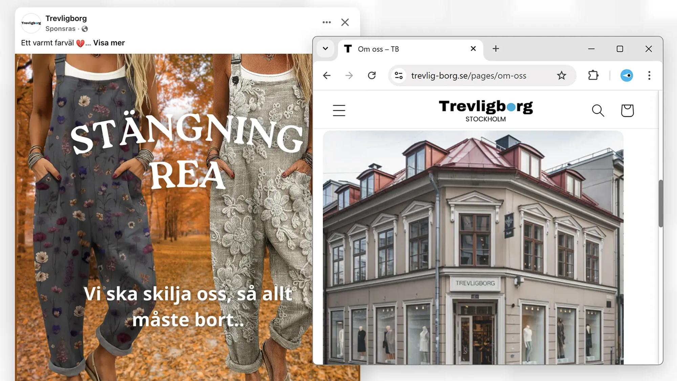Close the Om oss – TB tab
This screenshot has width=677, height=381.
pyautogui.click(x=473, y=49)
